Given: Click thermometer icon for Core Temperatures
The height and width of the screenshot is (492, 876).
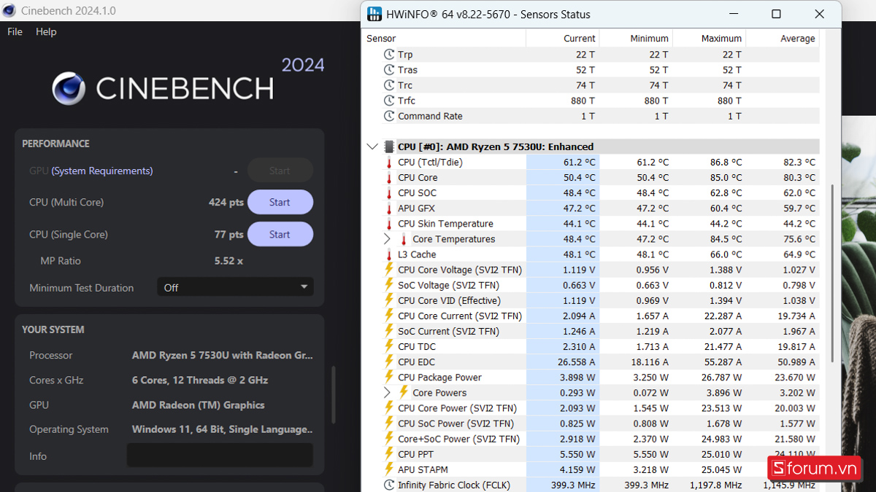Looking at the screenshot, I should [x=404, y=239].
